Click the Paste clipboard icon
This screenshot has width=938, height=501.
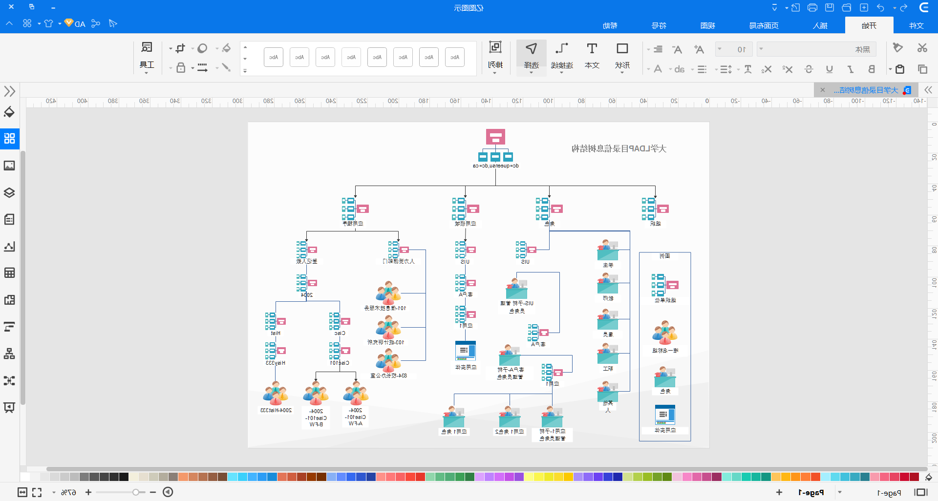pyautogui.click(x=900, y=69)
